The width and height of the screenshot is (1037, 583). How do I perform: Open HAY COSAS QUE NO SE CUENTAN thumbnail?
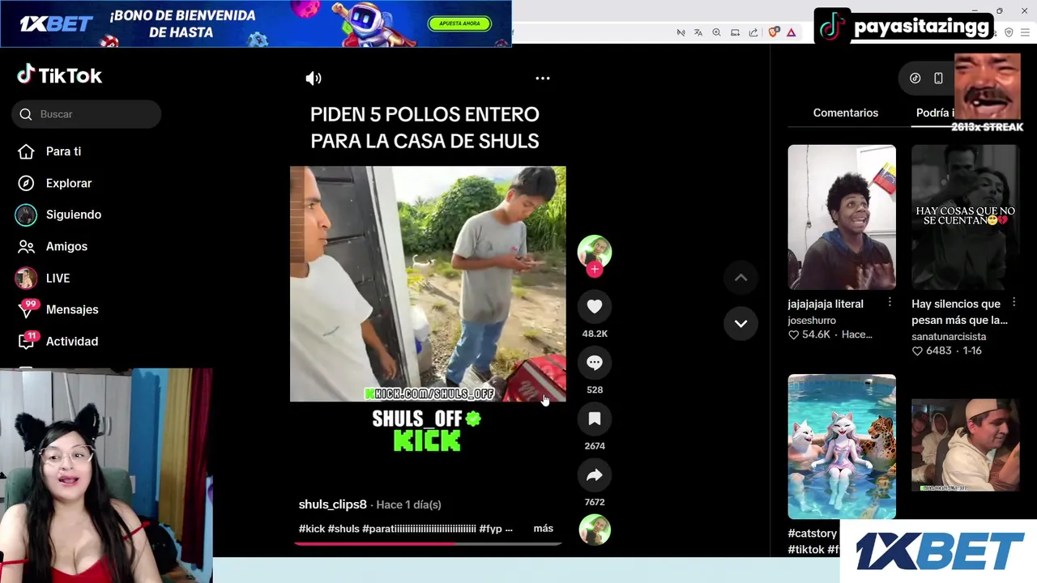click(965, 217)
